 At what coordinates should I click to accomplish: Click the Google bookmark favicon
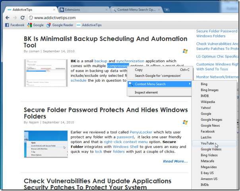[29, 25]
